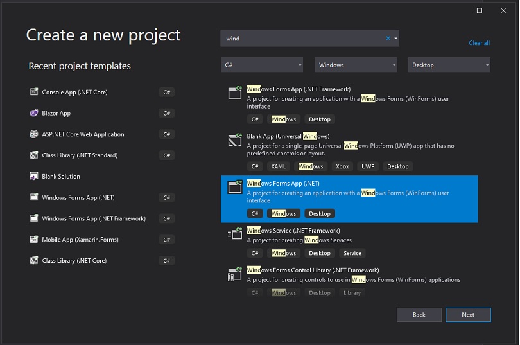520x345 pixels.
Task: Click the Class Library (.NET Core) icon
Action: point(34,260)
